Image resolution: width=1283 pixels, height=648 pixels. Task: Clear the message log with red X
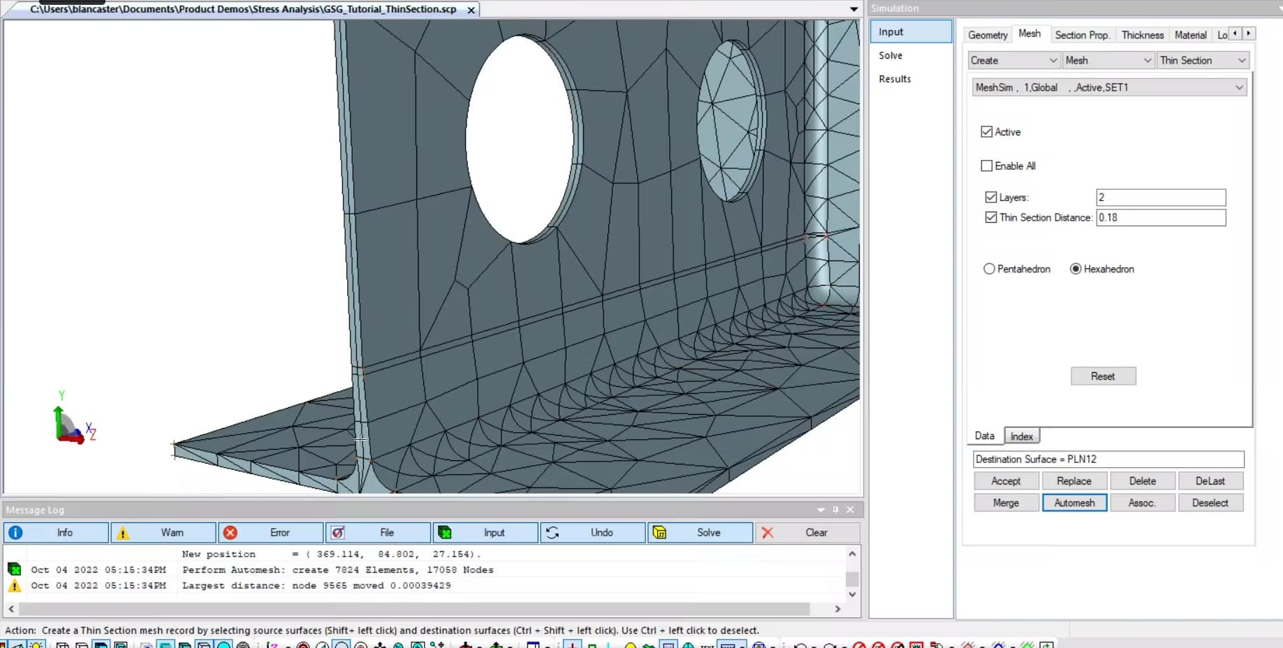[x=768, y=533]
